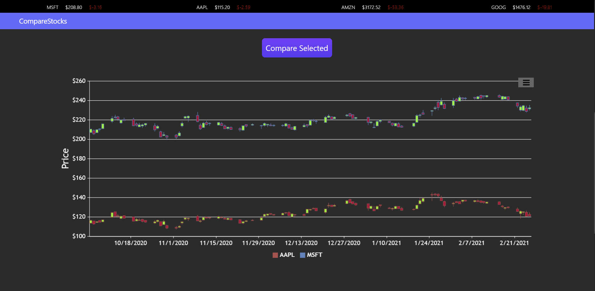
Task: Click the 11/1/2020 x-axis date label
Action: click(x=173, y=243)
